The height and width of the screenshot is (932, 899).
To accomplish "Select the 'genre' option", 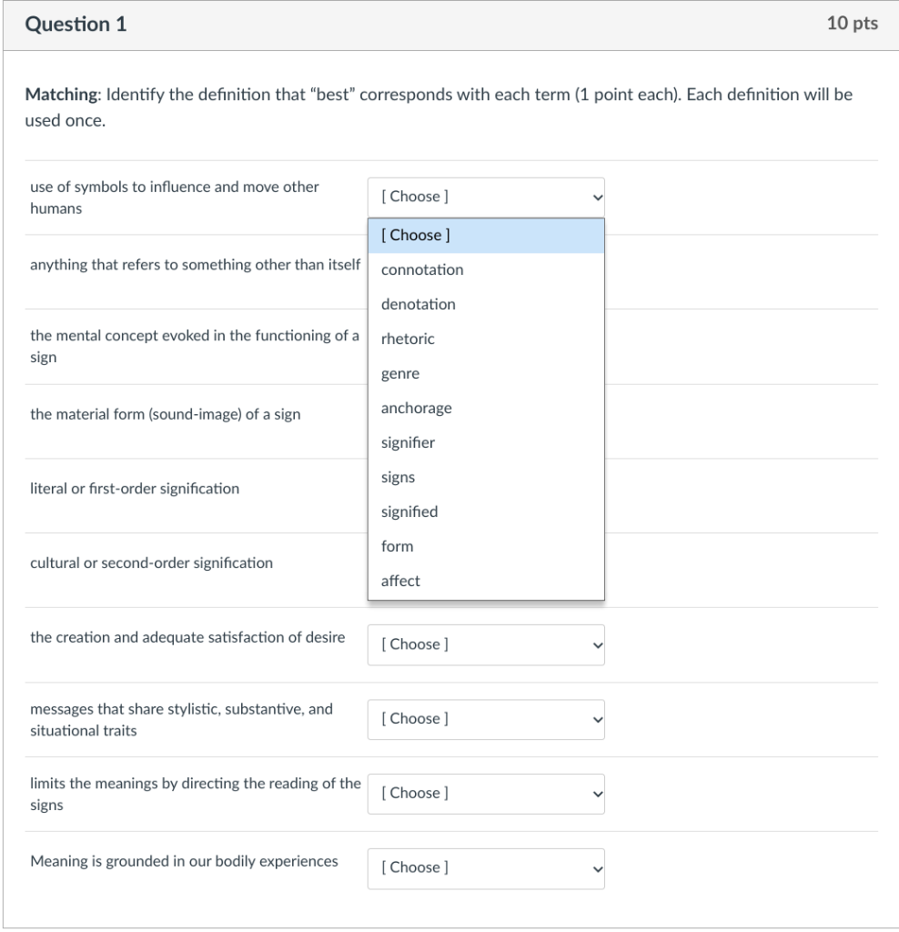I will (486, 373).
